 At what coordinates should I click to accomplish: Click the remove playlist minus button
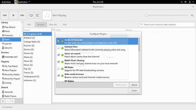click(8, 101)
